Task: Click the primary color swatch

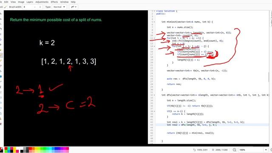Action: (1, 149)
